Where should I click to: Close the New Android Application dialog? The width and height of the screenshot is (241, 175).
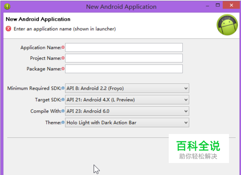point(231,5)
